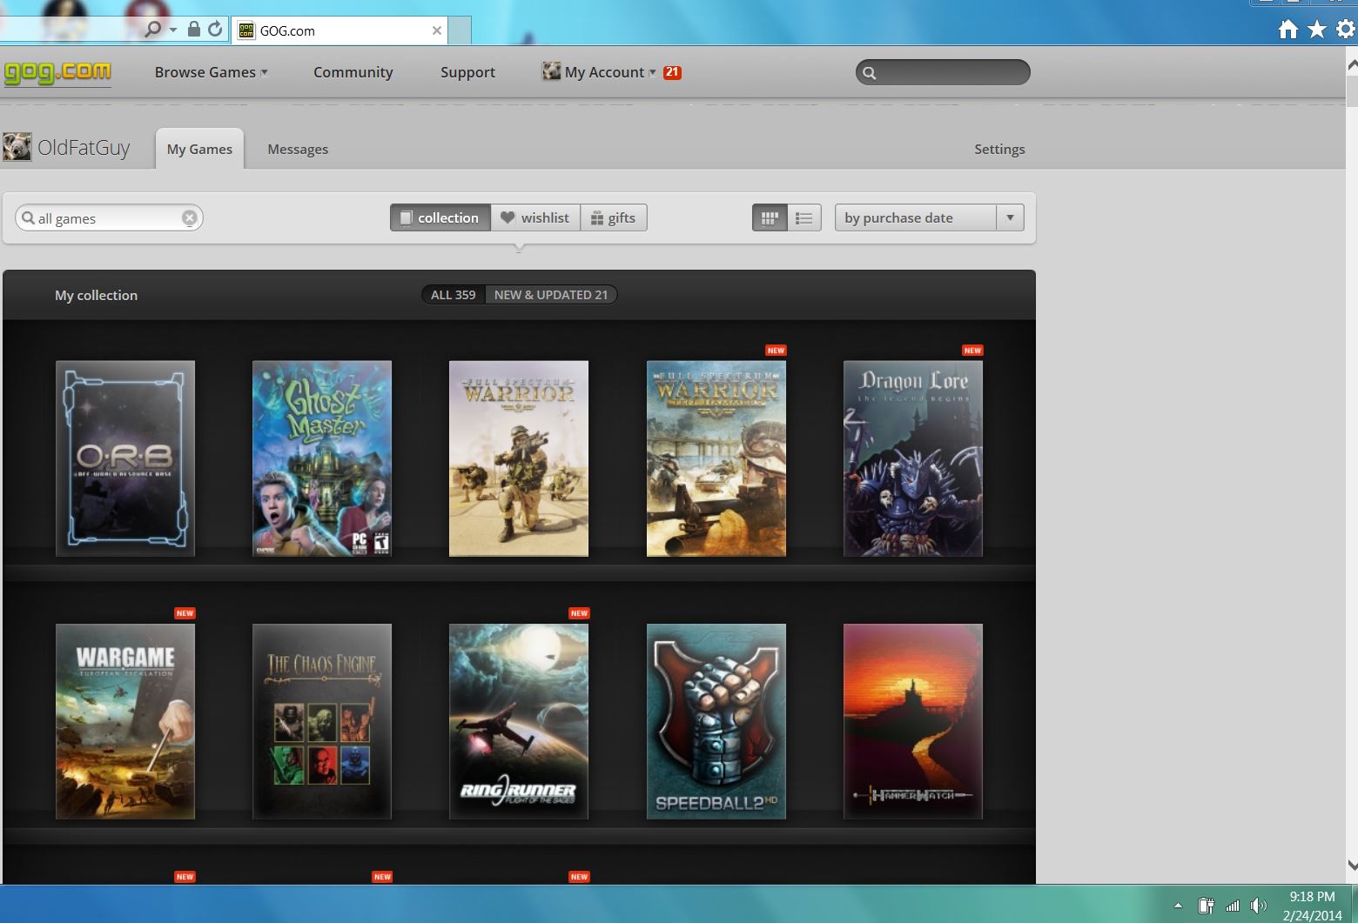Click the OldFatGuy profile avatar
Screen dimensions: 1358x923
click(17, 147)
